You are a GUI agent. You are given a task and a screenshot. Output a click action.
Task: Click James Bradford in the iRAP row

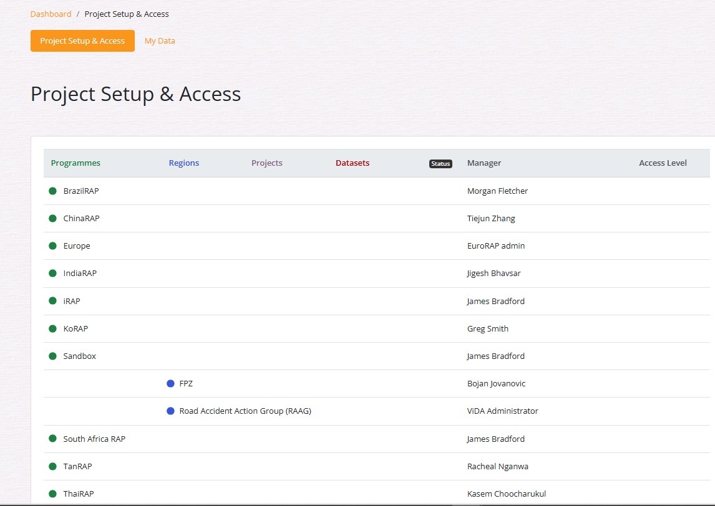tap(495, 301)
